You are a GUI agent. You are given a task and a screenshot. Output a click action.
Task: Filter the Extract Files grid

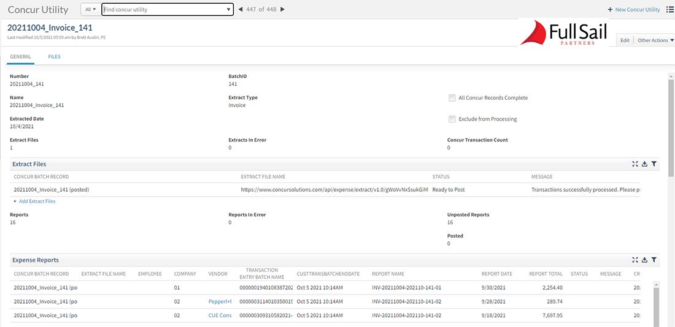pos(654,163)
